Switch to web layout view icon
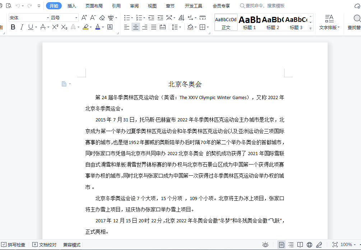Screen dimensions: 361x250 pyautogui.click(x=310, y=245)
